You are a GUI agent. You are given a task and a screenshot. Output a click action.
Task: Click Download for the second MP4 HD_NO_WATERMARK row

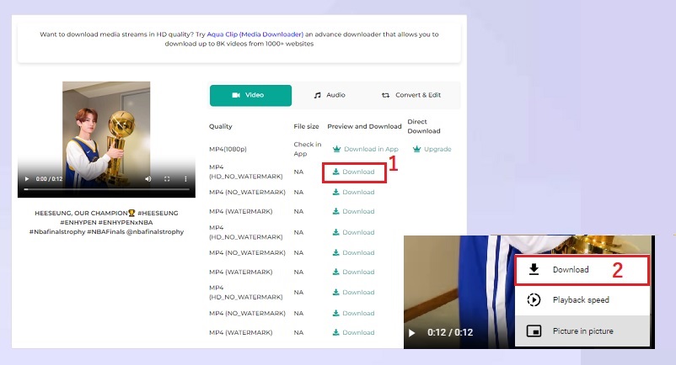(x=353, y=232)
